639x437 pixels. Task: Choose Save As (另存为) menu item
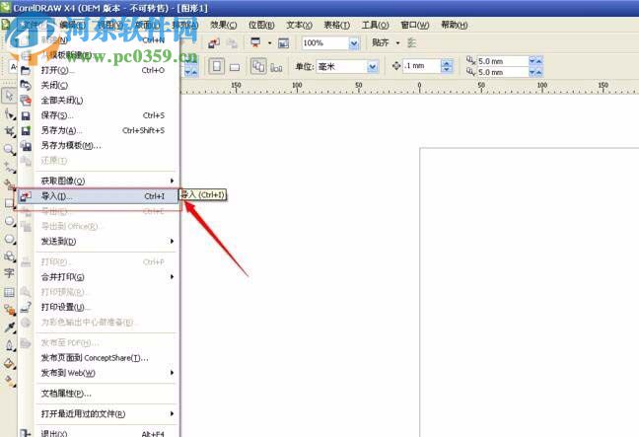[98, 130]
